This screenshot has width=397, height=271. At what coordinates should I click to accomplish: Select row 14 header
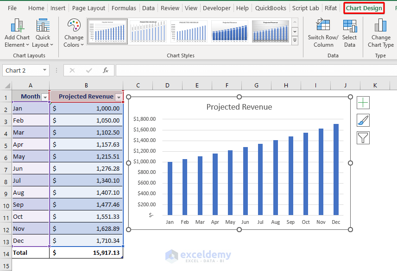[x=6, y=254]
